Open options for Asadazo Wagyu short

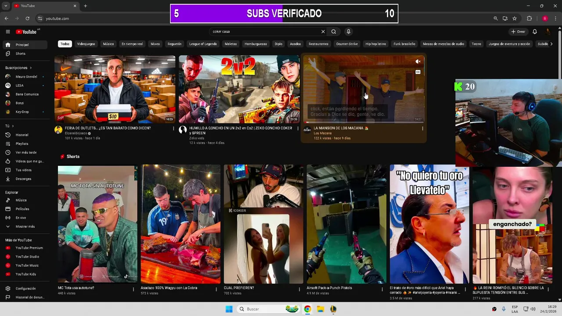[x=216, y=289]
